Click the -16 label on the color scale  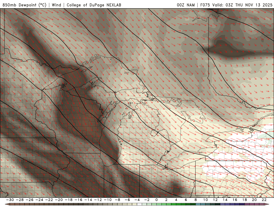78,200
